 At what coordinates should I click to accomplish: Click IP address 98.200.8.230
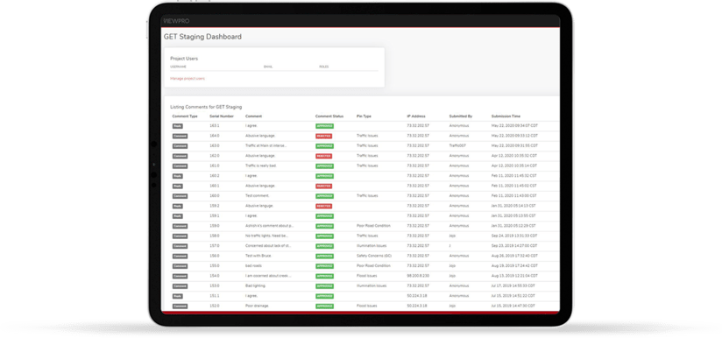(417, 276)
